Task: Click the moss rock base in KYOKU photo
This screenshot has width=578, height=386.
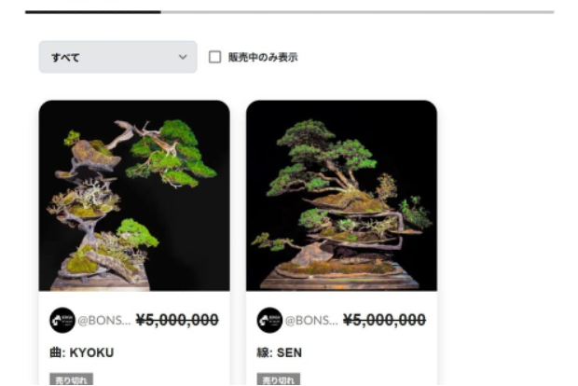Action: [x=82, y=264]
